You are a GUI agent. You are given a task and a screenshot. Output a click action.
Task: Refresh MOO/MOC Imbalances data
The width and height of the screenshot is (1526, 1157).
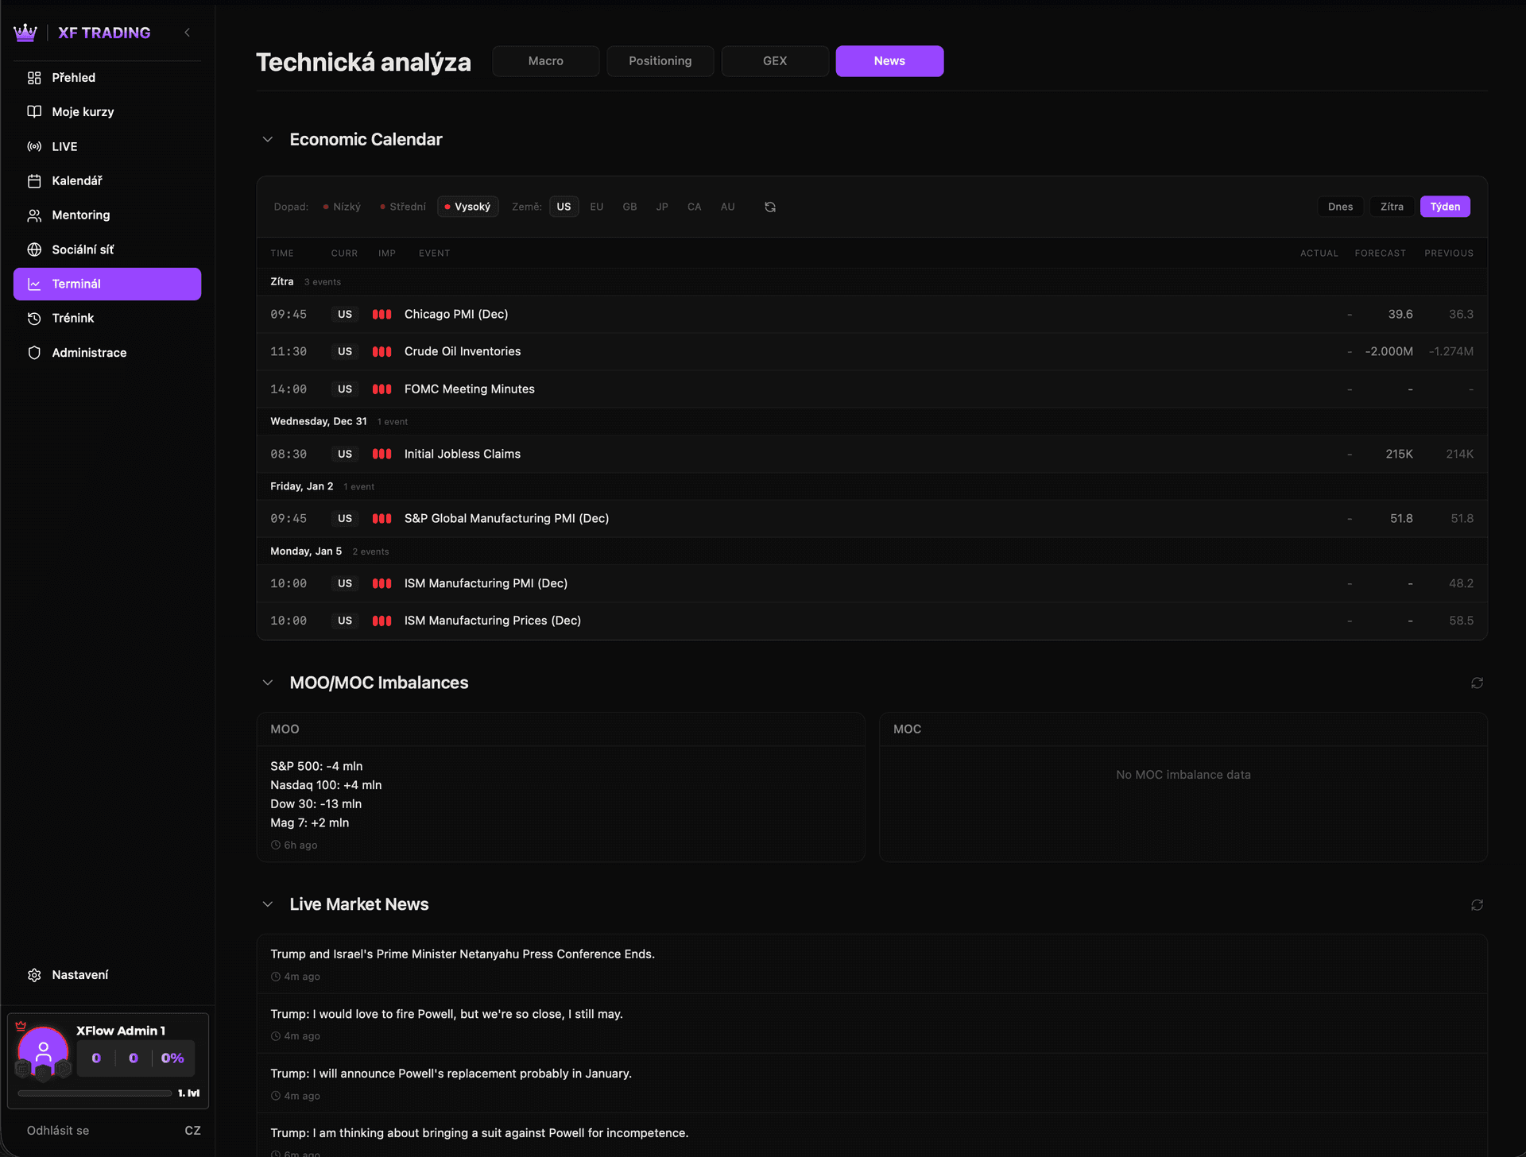[1477, 683]
